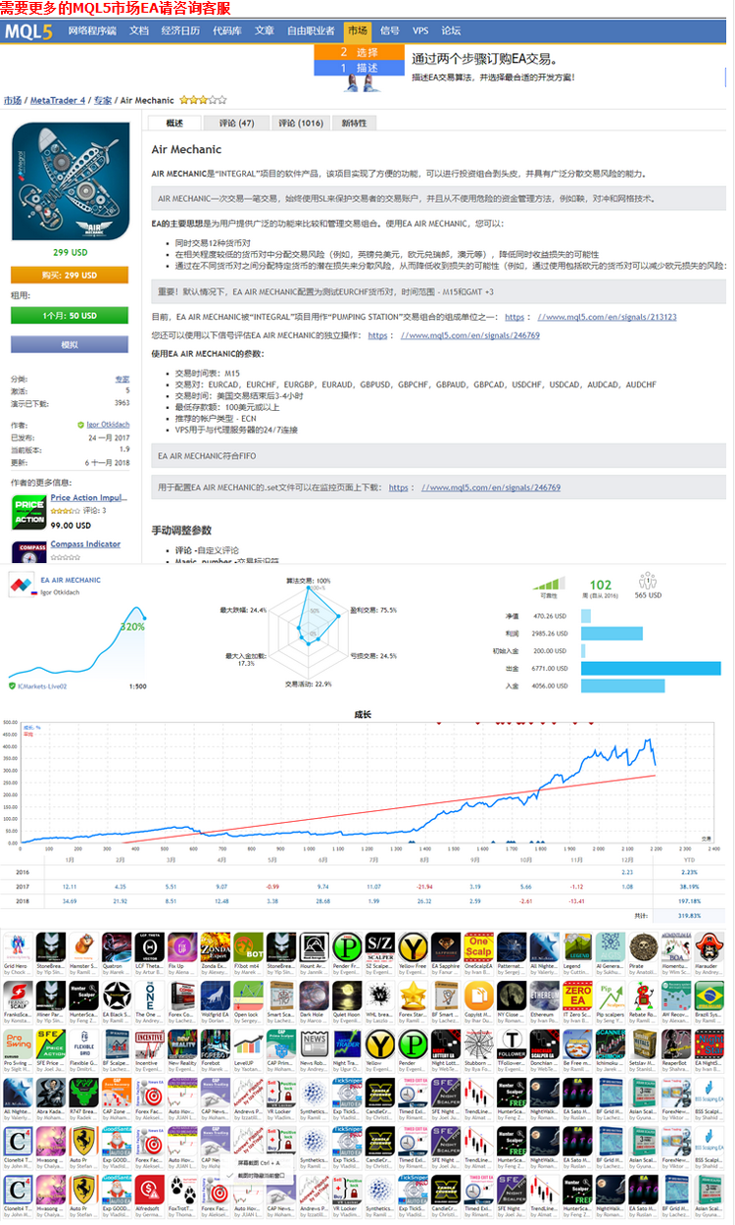735x1225 pixels.
Task: Open the Pip scalpers product icon
Action: click(611, 995)
